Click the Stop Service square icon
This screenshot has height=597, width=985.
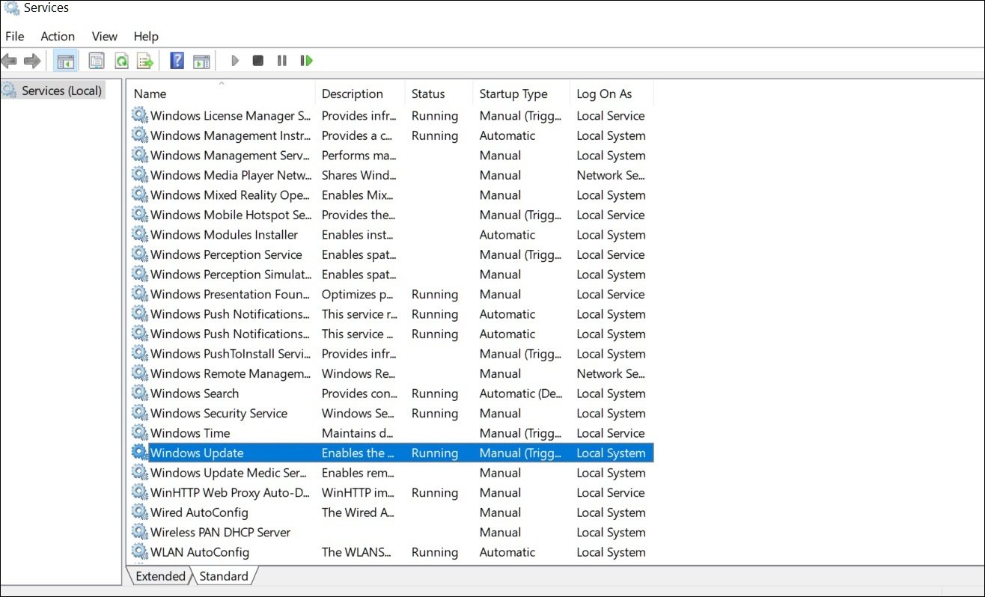click(257, 61)
